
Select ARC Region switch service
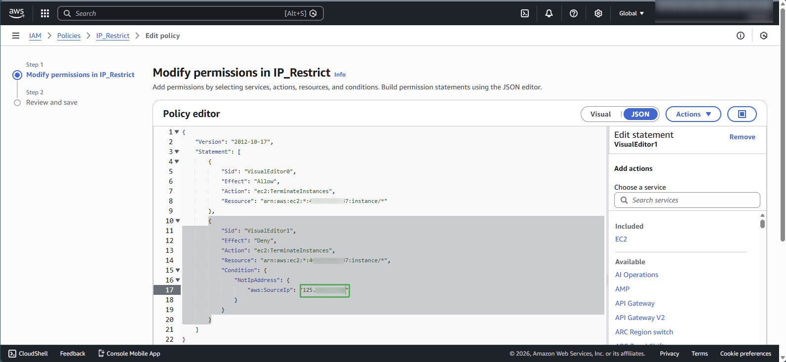pos(644,332)
